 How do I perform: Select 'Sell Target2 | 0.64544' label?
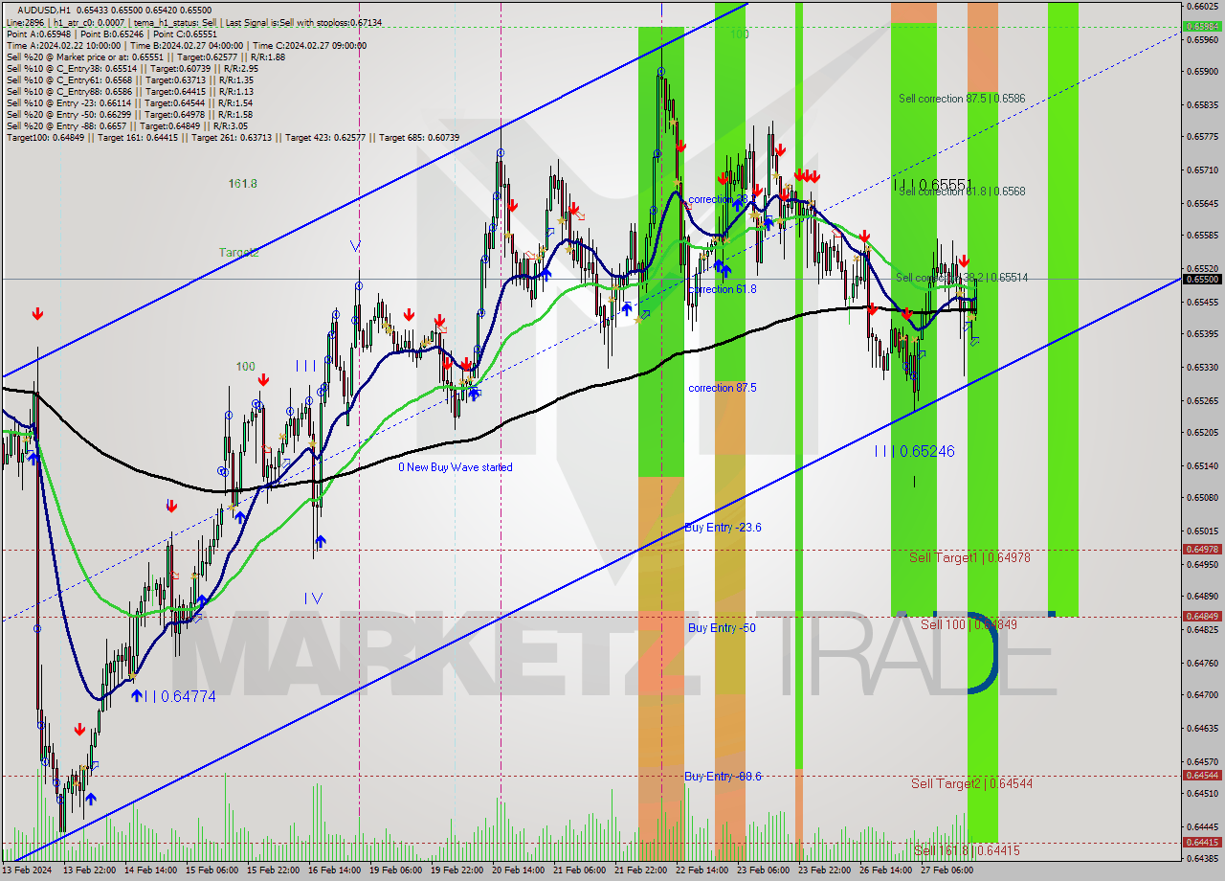point(971,783)
